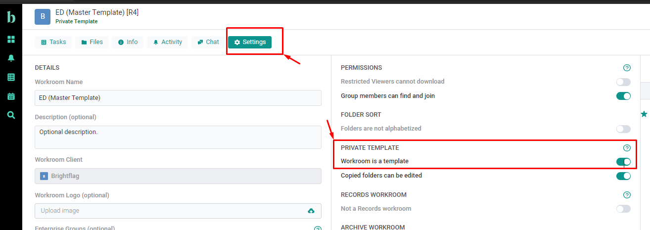Toggle Restricted Viewers cannot download switch
Screen dimensions: 650x230
[x=623, y=82]
